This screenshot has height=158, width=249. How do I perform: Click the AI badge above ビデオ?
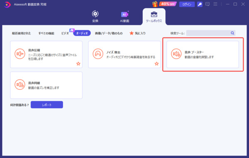click(x=72, y=30)
